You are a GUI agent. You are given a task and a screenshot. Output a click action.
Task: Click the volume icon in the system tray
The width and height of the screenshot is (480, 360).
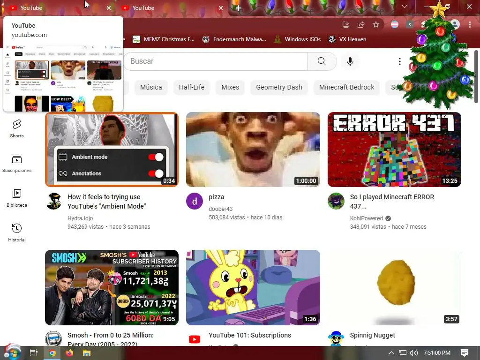click(414, 353)
